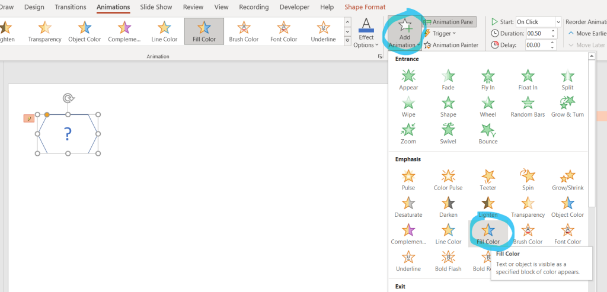The height and width of the screenshot is (292, 607).
Task: Expand the Effect Options menu
Action: [366, 34]
